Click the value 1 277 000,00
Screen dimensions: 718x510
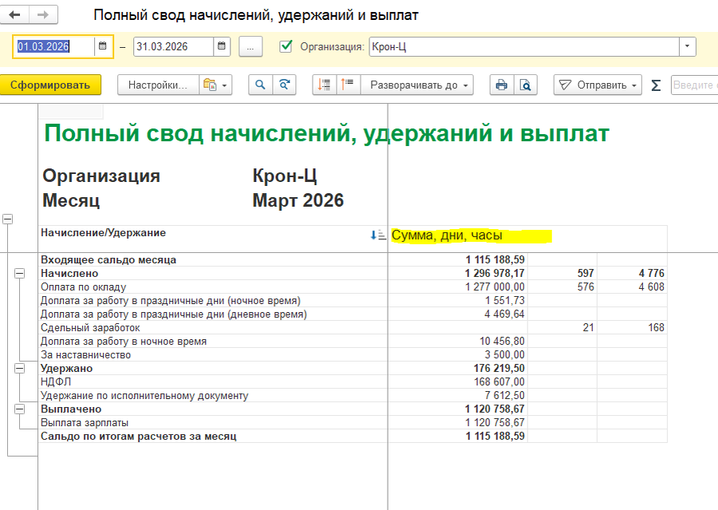(495, 287)
